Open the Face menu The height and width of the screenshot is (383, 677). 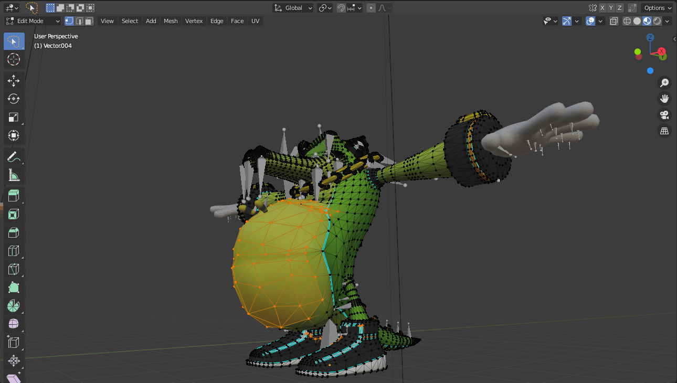point(237,21)
